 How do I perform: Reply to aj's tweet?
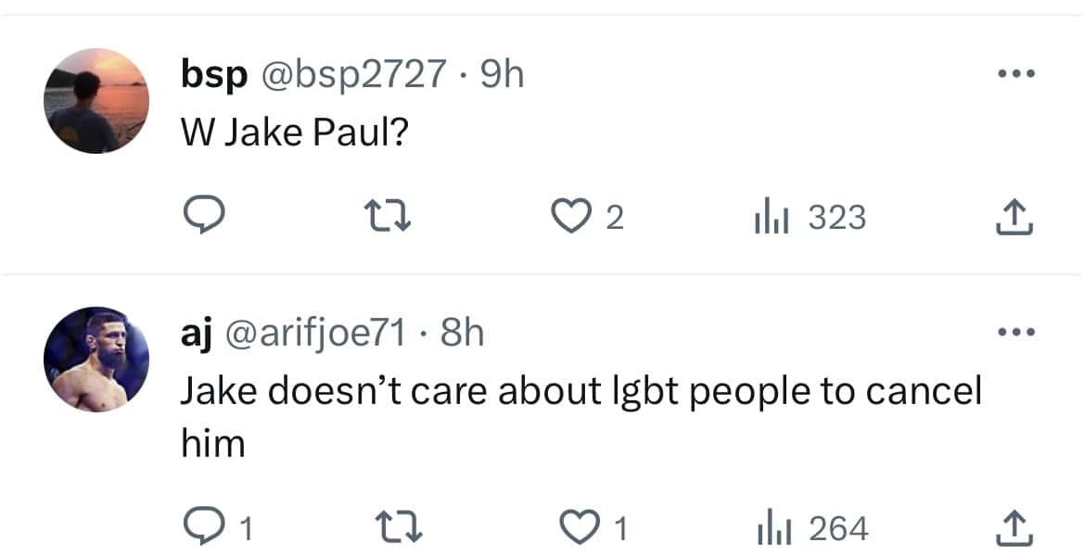(x=200, y=529)
